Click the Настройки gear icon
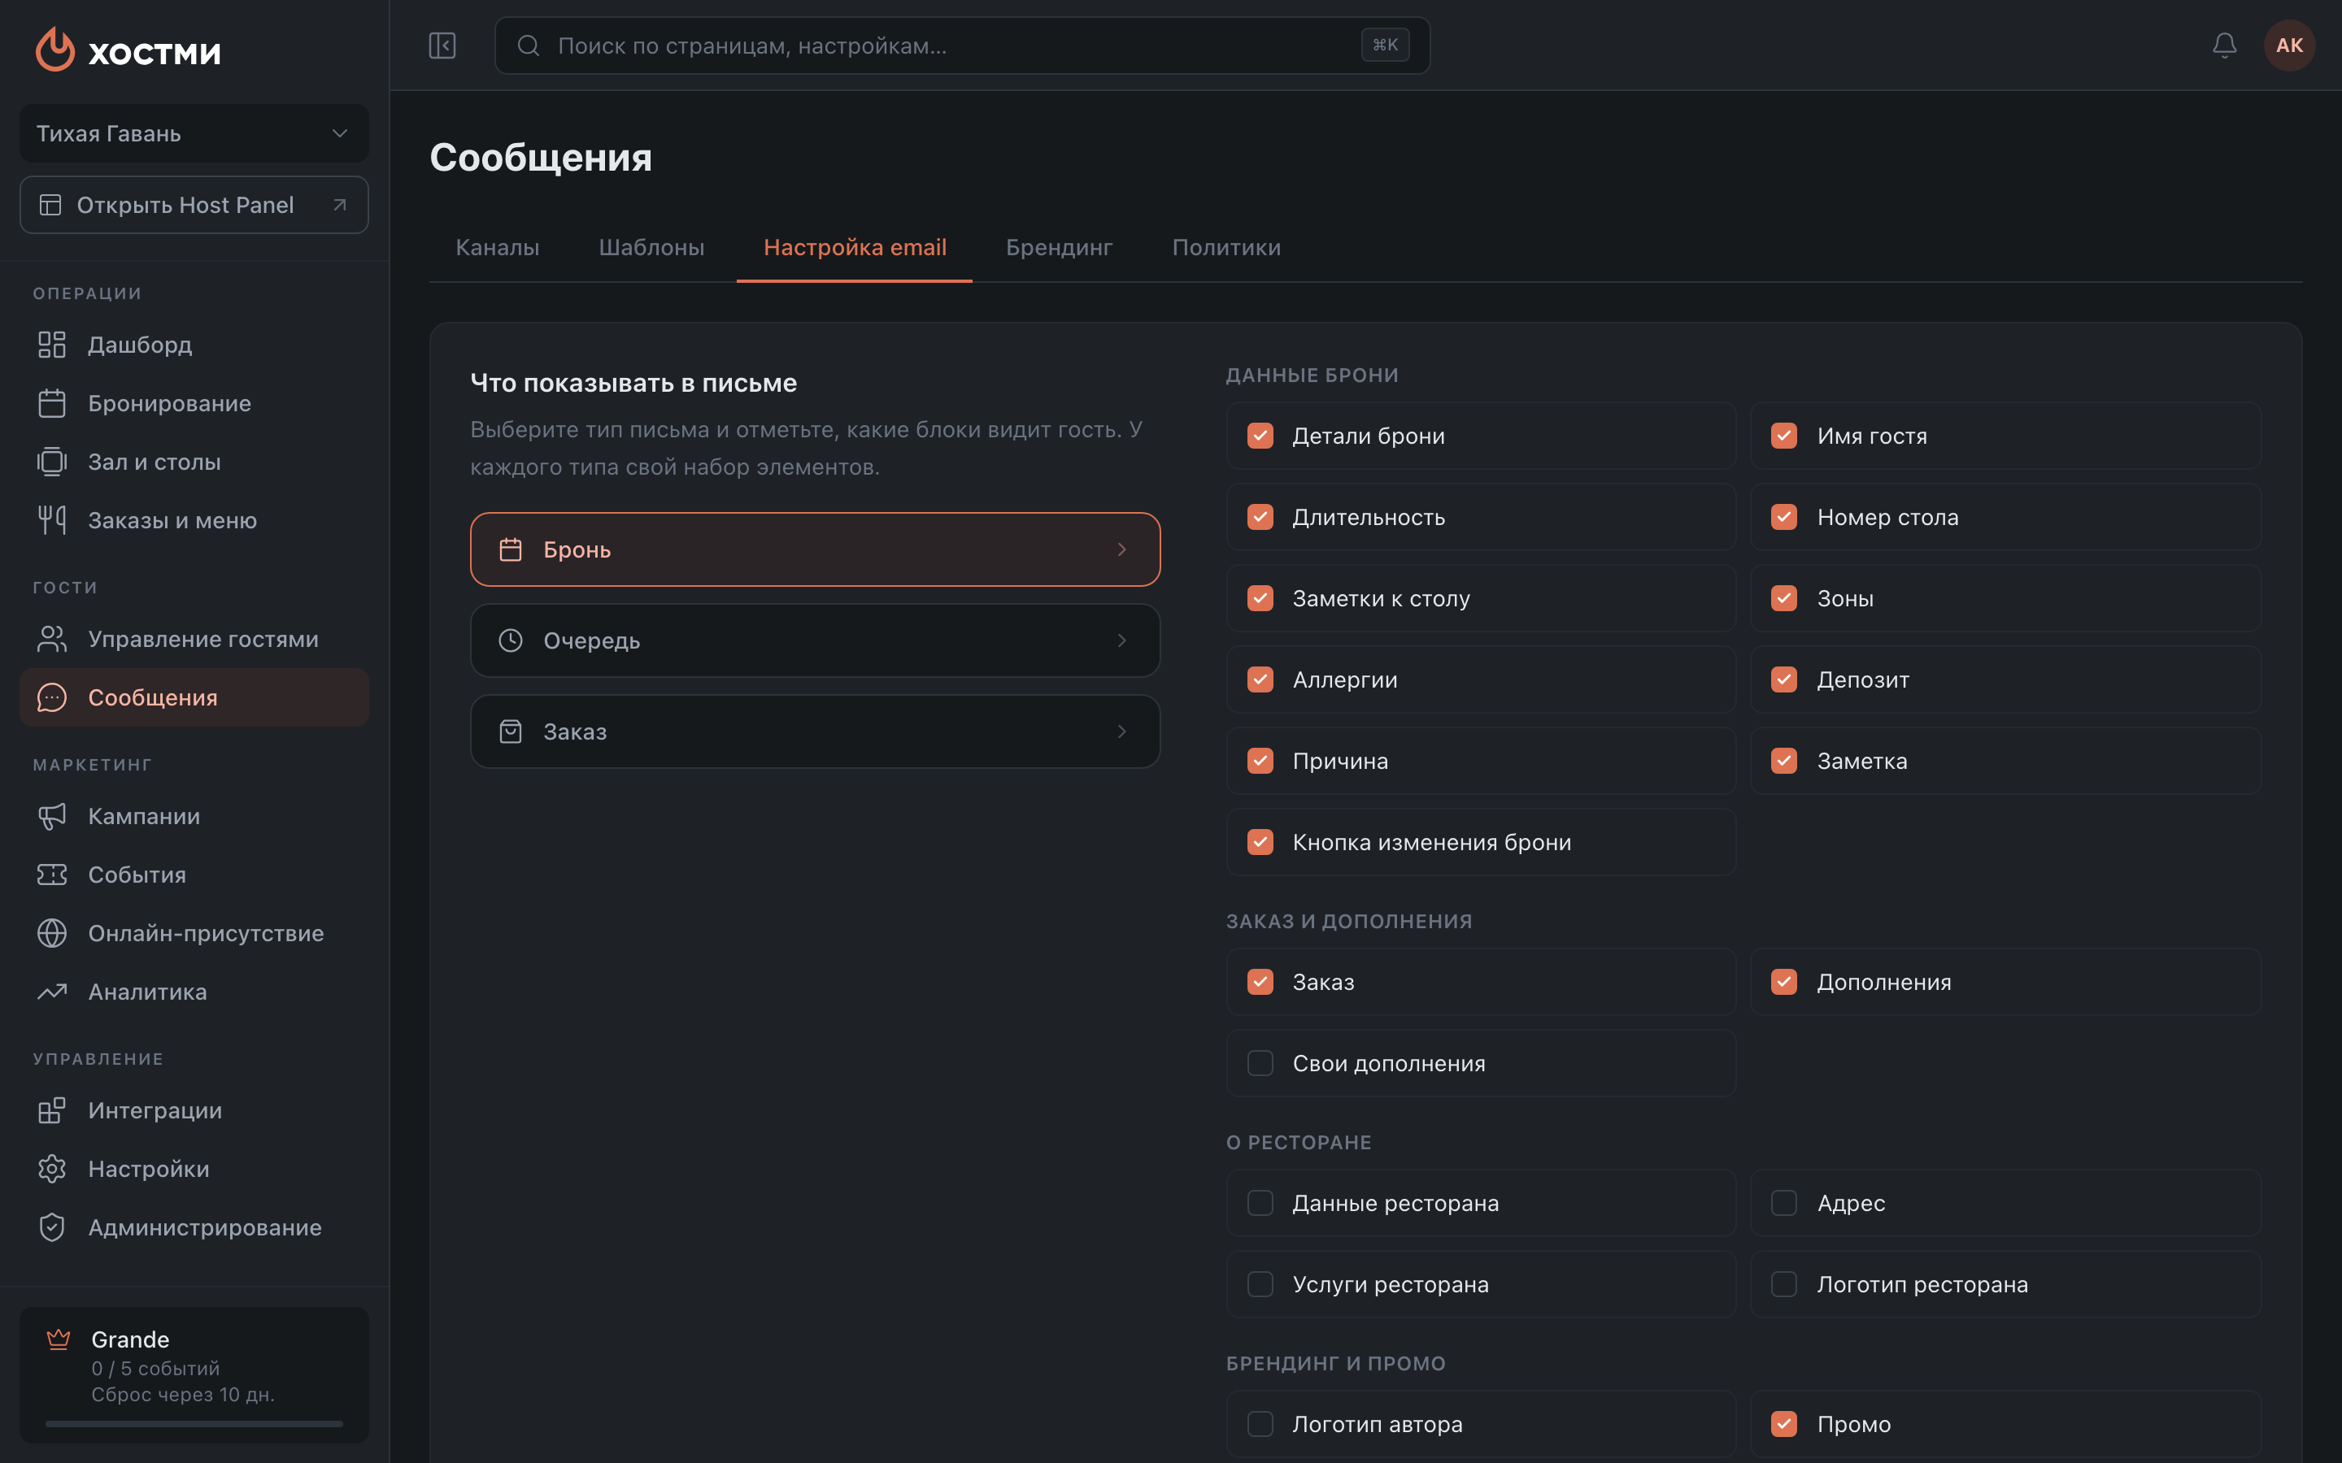2342x1463 pixels. 52,1169
